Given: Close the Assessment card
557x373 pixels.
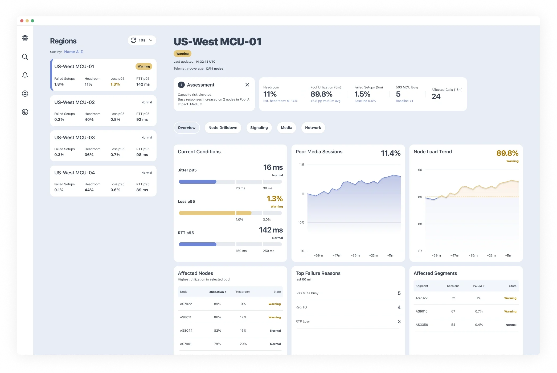Looking at the screenshot, I should tap(247, 85).
